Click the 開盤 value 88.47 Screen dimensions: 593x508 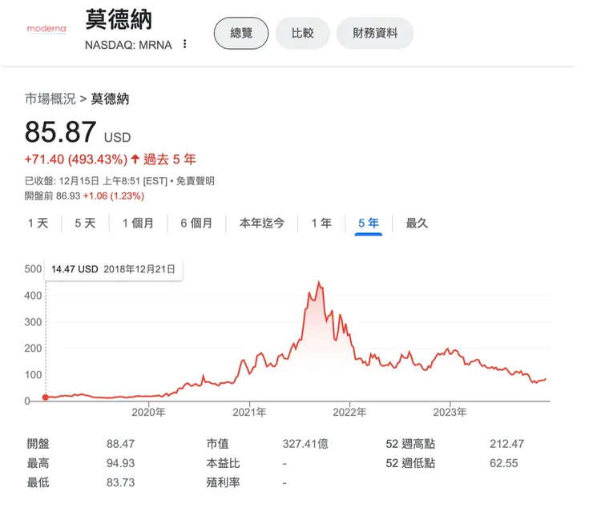pos(121,444)
